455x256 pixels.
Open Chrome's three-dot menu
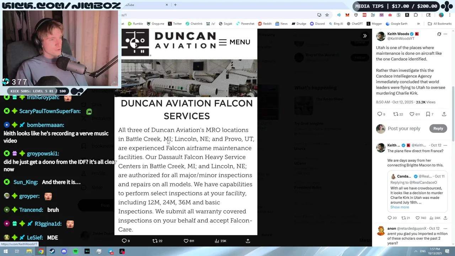450,15
